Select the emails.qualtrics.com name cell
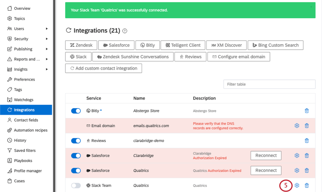The image size is (322, 192). click(x=151, y=126)
